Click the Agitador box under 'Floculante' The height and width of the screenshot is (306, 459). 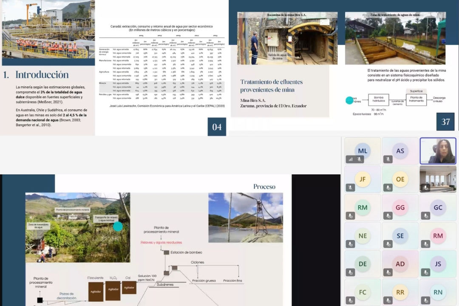(x=96, y=292)
